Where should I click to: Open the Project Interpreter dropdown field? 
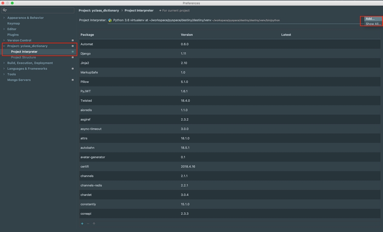point(234,20)
